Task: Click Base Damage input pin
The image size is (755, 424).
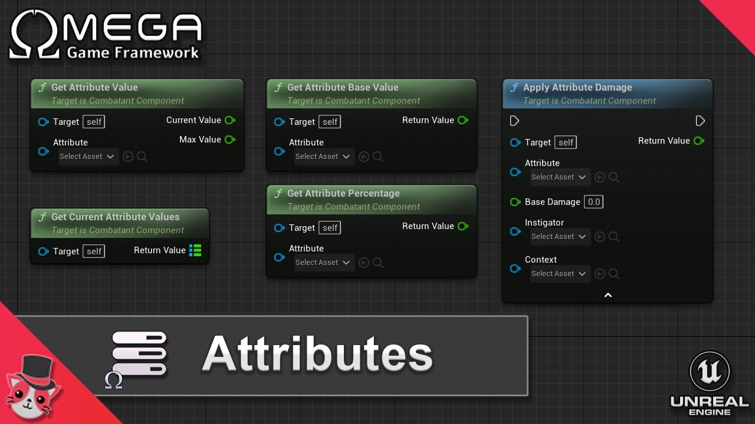Action: coord(515,202)
